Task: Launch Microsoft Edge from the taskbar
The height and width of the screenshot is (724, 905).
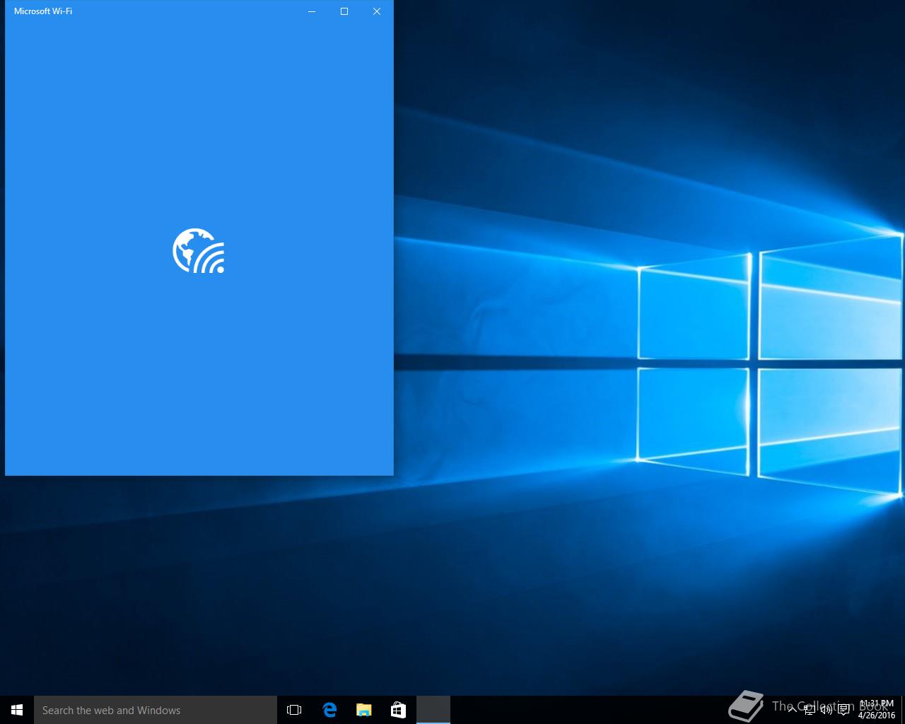Action: [329, 710]
